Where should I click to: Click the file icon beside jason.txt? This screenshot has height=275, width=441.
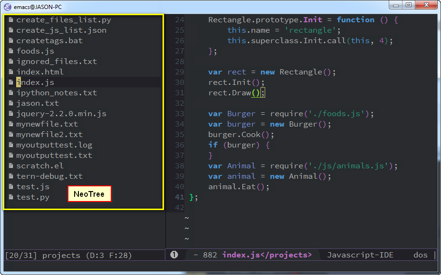(x=11, y=103)
